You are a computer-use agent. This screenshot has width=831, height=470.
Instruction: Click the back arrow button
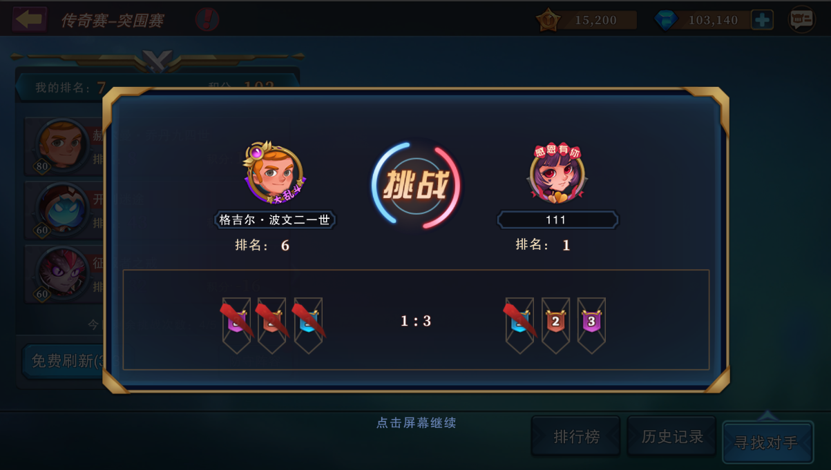30,19
